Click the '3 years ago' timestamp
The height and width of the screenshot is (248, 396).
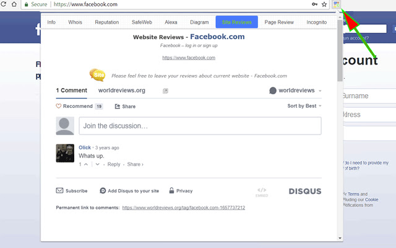[x=107, y=148]
